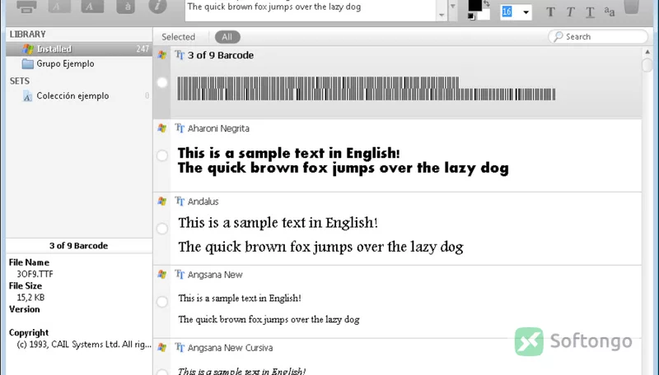Viewport: 659px width, 375px height.
Task: Click the info panel title 3 of 9 Barcode
Action: point(78,246)
